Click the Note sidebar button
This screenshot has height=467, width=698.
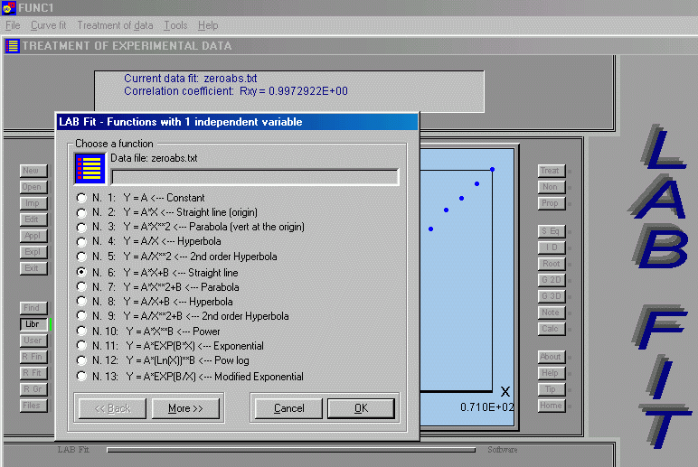tap(550, 313)
